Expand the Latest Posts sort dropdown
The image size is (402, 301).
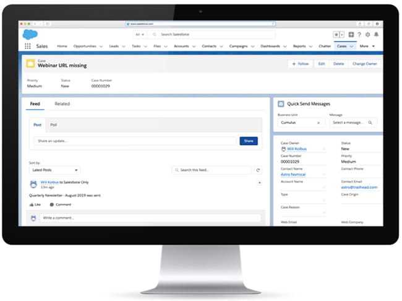click(x=54, y=170)
